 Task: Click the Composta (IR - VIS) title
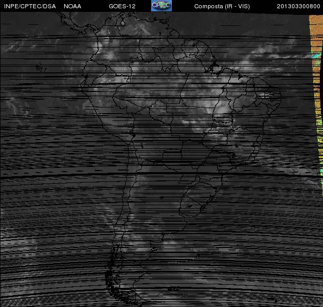[x=222, y=6]
